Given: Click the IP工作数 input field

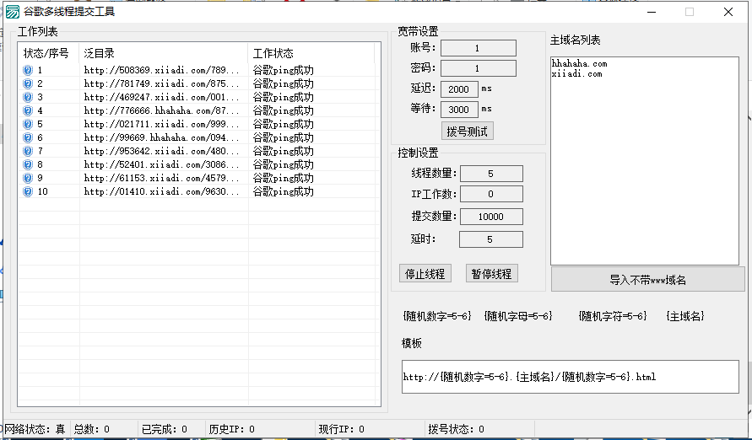Looking at the screenshot, I should [x=491, y=194].
